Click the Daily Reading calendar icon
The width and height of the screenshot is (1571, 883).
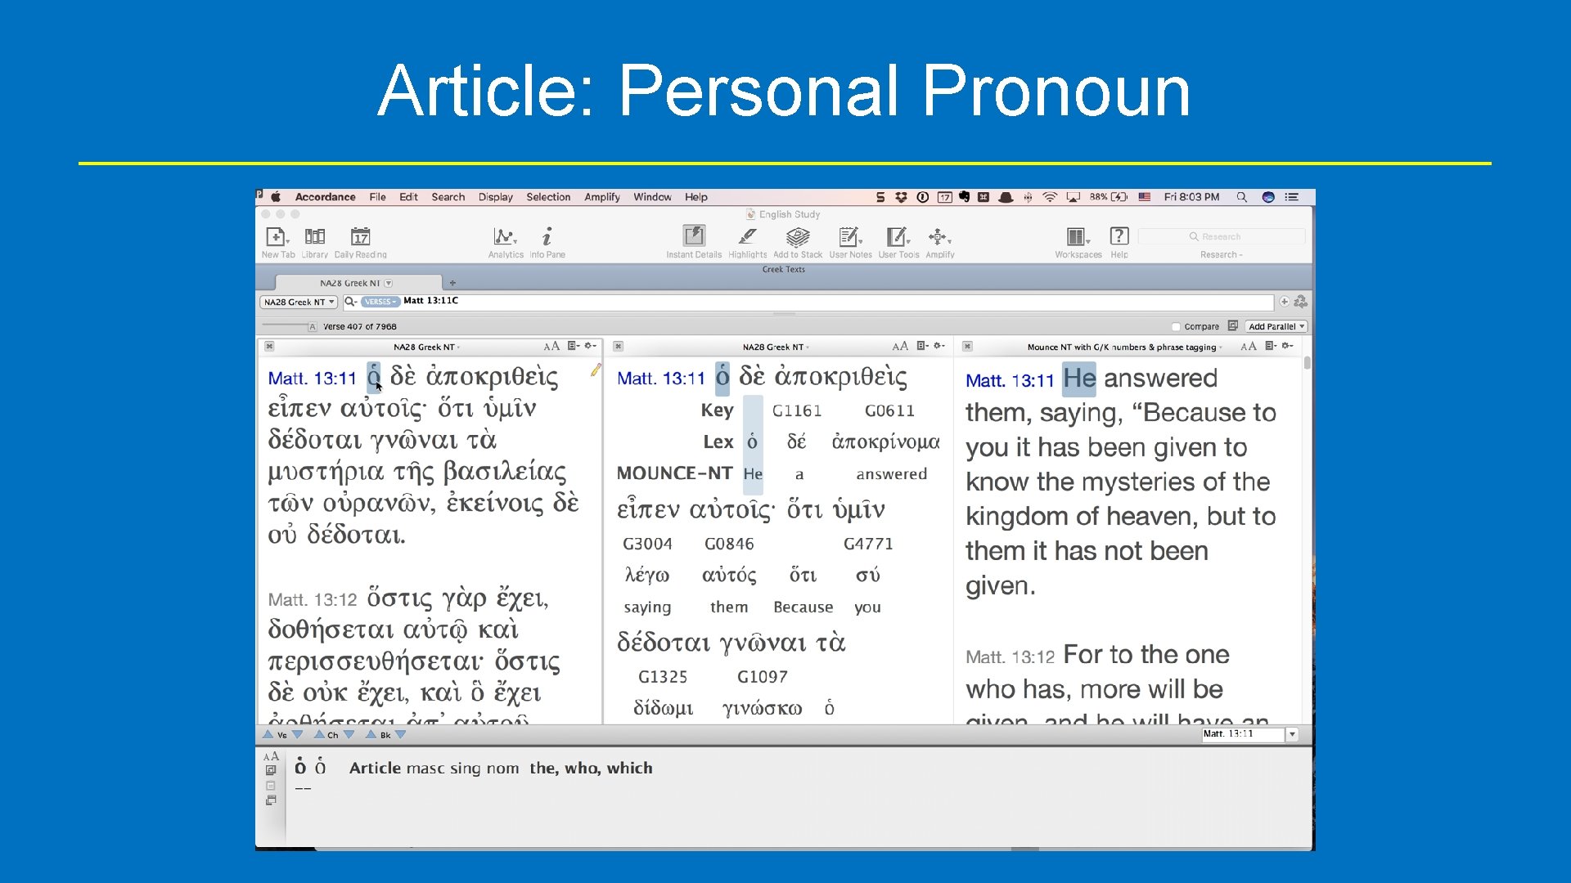tap(361, 237)
